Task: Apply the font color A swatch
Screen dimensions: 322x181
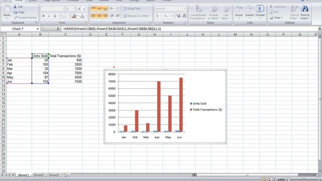Action: pos(82,16)
